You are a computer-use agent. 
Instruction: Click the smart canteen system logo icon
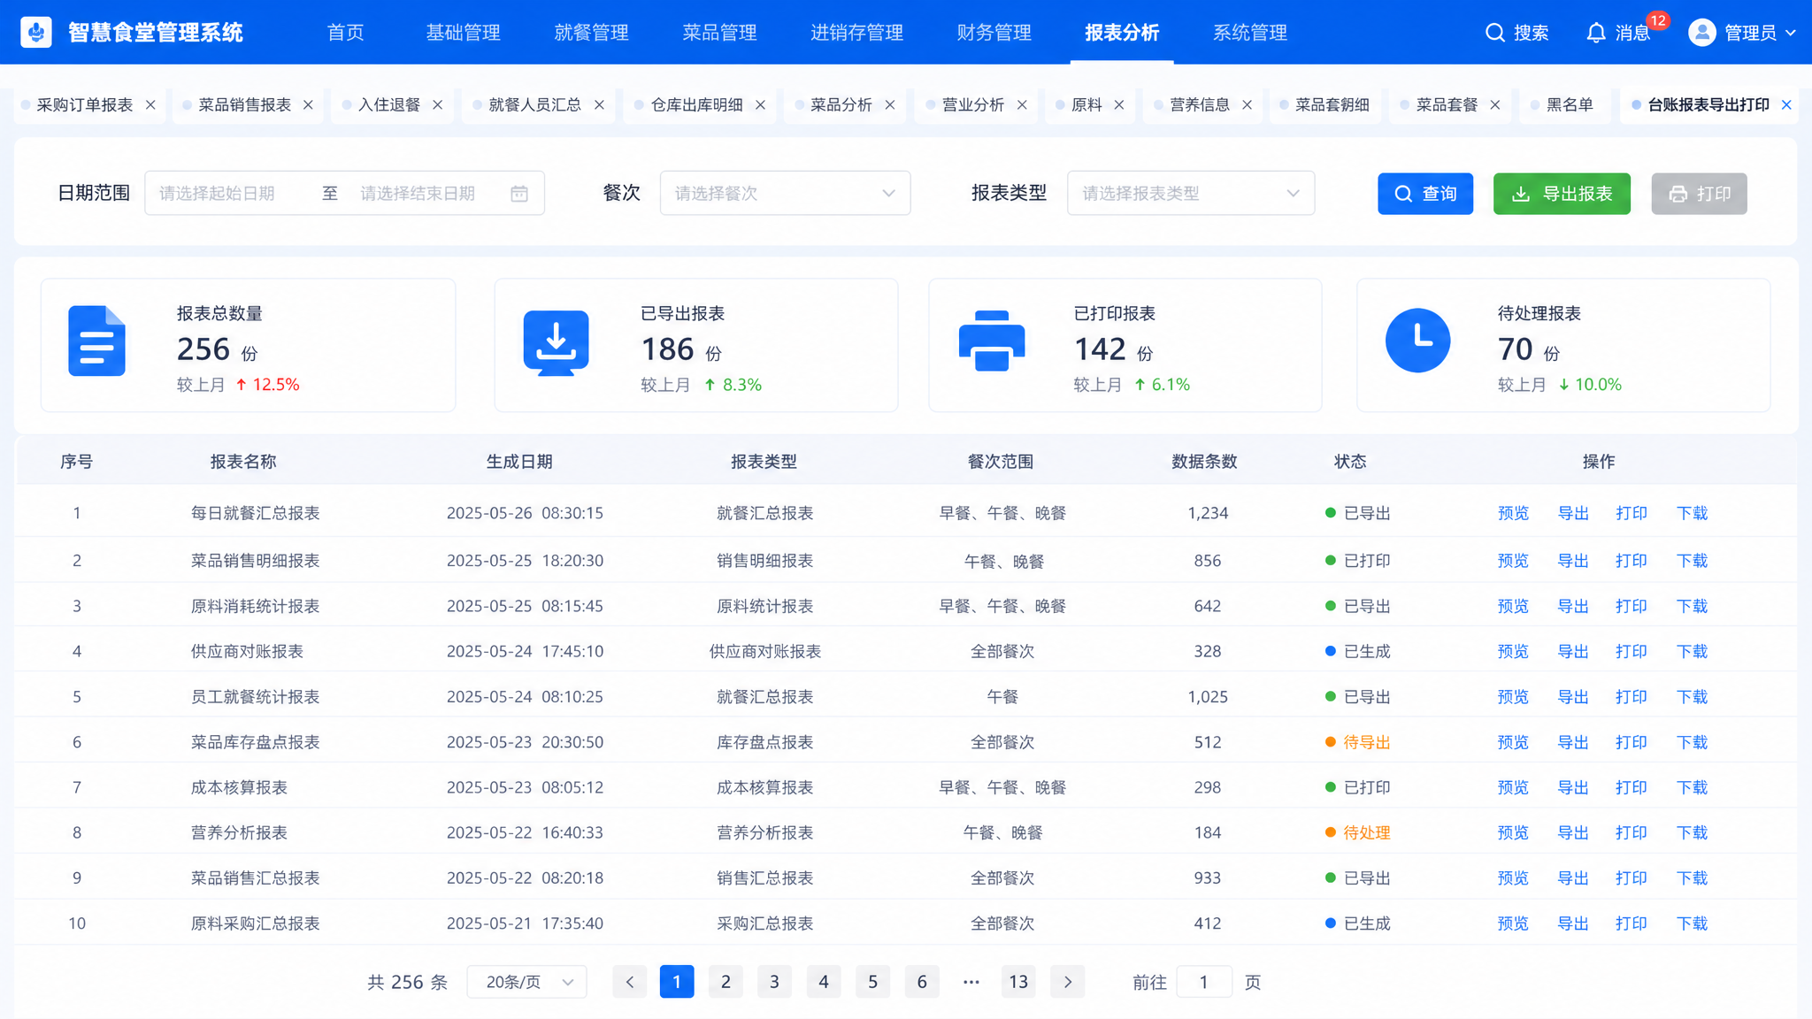[x=36, y=33]
